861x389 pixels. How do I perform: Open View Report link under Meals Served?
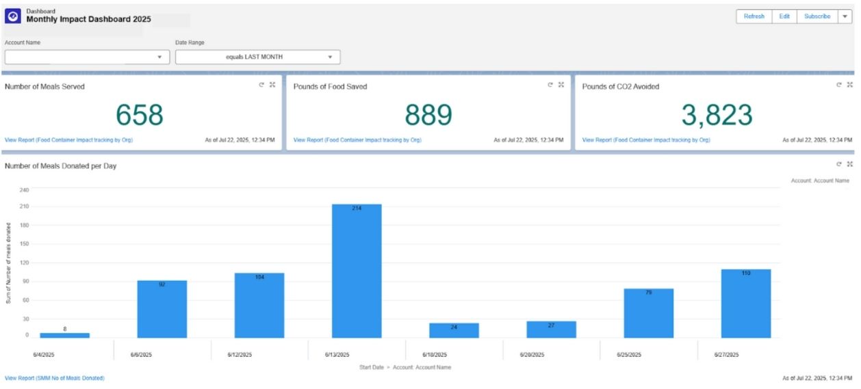pyautogui.click(x=68, y=140)
